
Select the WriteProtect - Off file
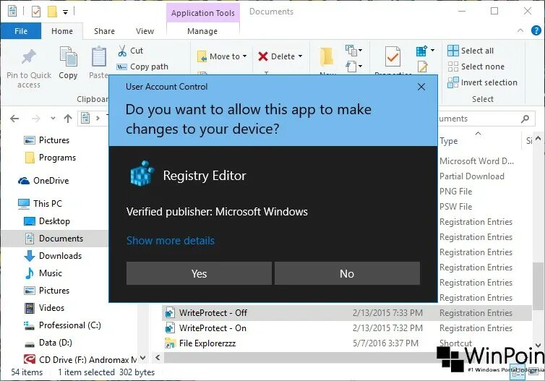click(x=347, y=313)
